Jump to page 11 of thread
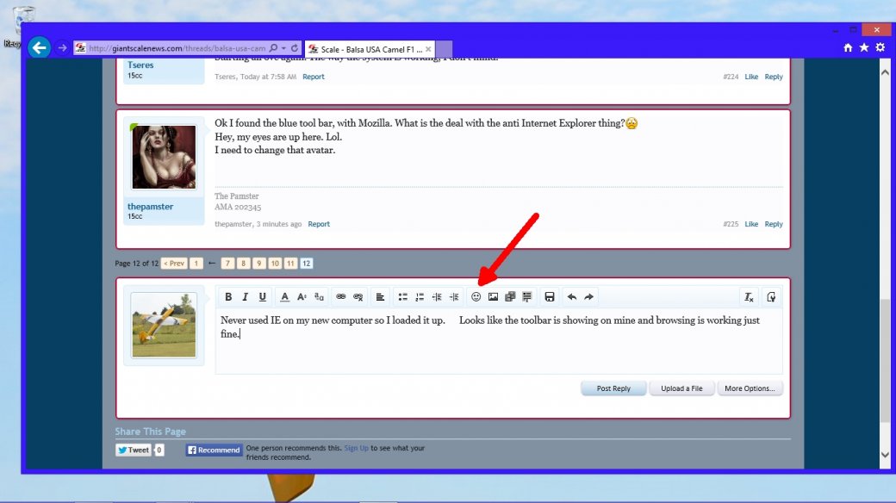896x503 pixels. [290, 264]
